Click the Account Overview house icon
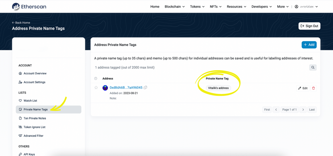This screenshot has height=156, width=333. pos(20,74)
